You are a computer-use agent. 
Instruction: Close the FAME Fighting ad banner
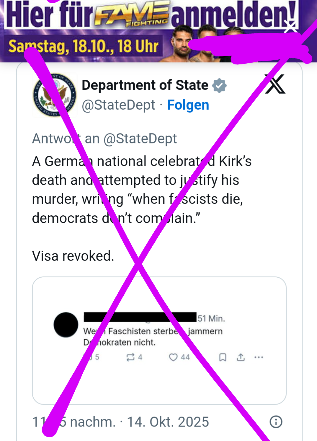(x=290, y=27)
